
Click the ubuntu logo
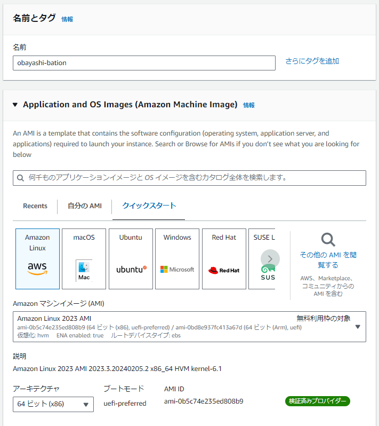point(131,269)
